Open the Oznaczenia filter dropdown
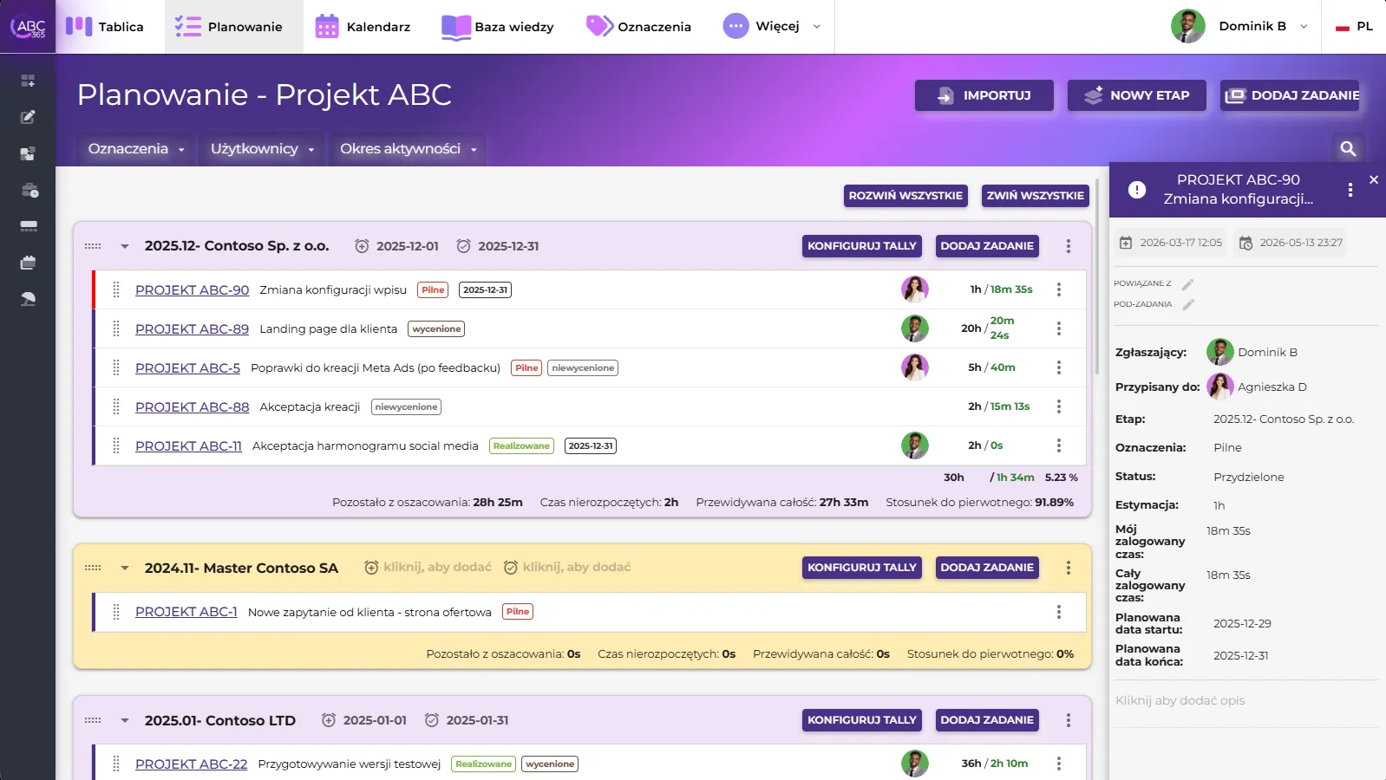The height and width of the screenshot is (780, 1386). point(136,149)
